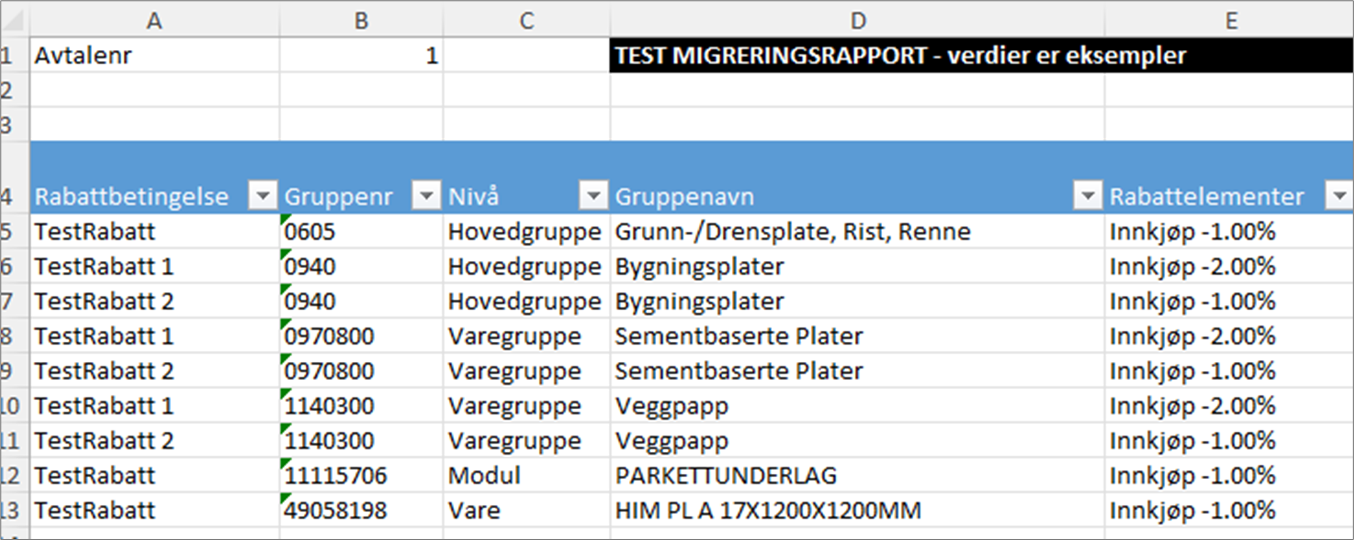Select the HIM PL A 17X1200X1200MM cell
1354x540 pixels.
pos(857,510)
